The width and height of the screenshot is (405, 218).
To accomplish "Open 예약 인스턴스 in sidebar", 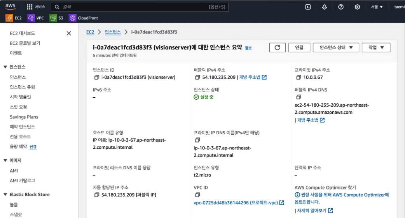I will (22, 127).
